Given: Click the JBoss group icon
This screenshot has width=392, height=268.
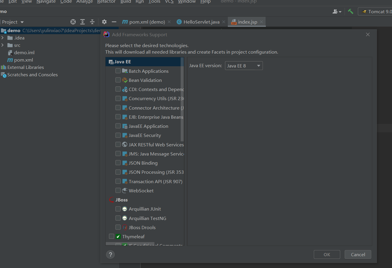Looking at the screenshot, I should 111,200.
